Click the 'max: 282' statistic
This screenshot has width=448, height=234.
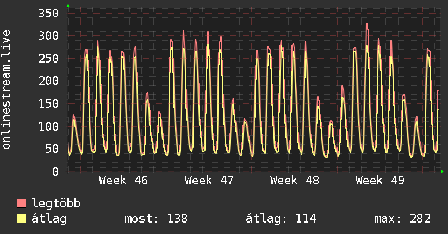(x=402, y=219)
